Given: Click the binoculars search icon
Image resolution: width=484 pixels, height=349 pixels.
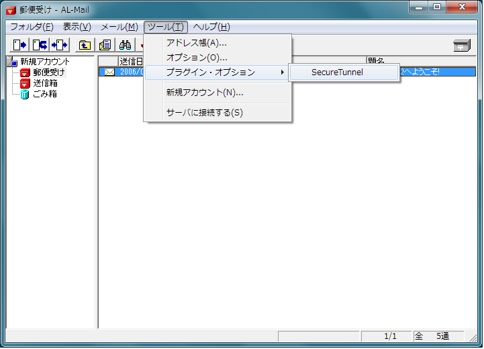Looking at the screenshot, I should click(125, 45).
